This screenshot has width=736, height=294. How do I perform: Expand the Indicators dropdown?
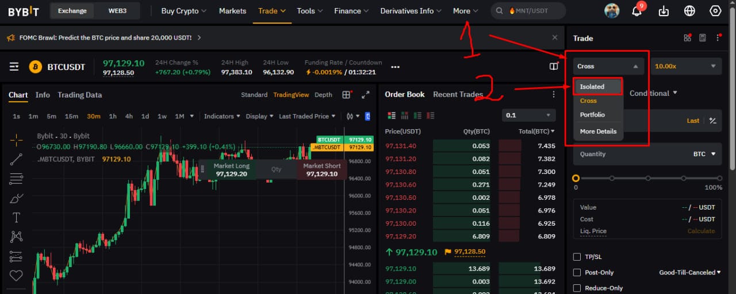(223, 116)
